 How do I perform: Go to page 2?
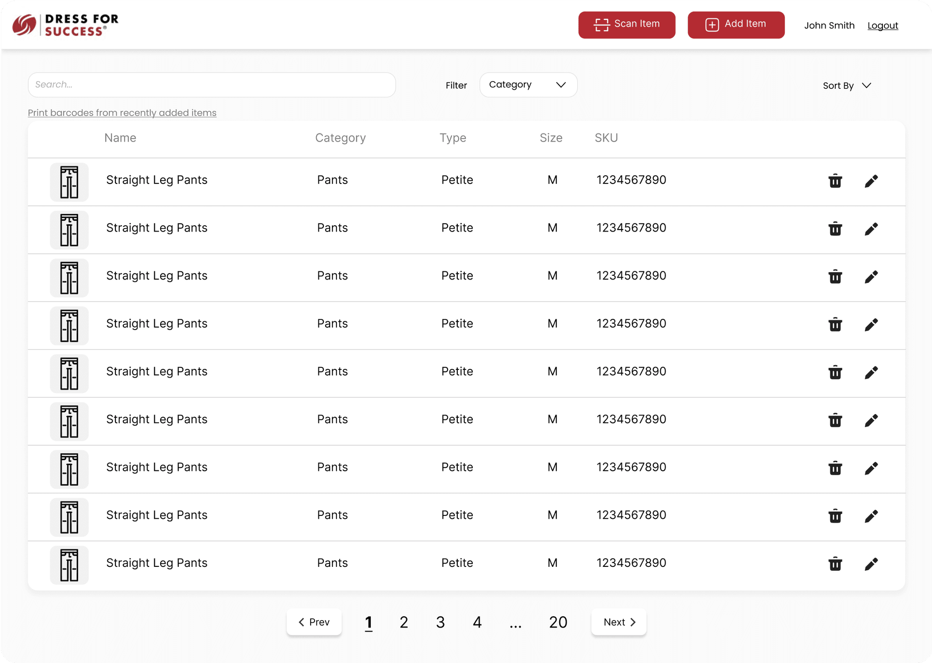pos(403,622)
